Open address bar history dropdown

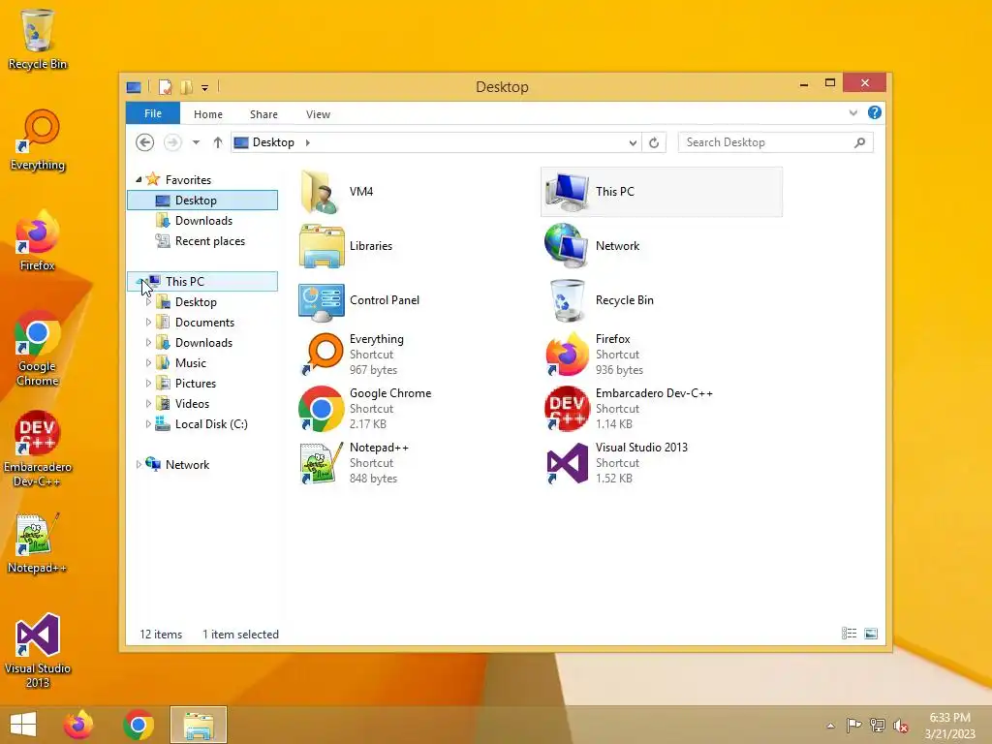(633, 143)
